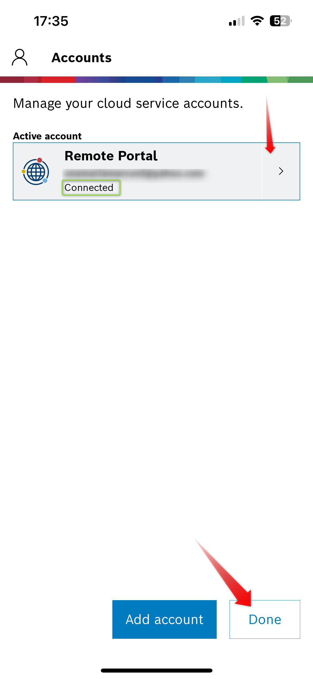
Task: Tap the multicolored stripe under the header
Action: pos(156,80)
